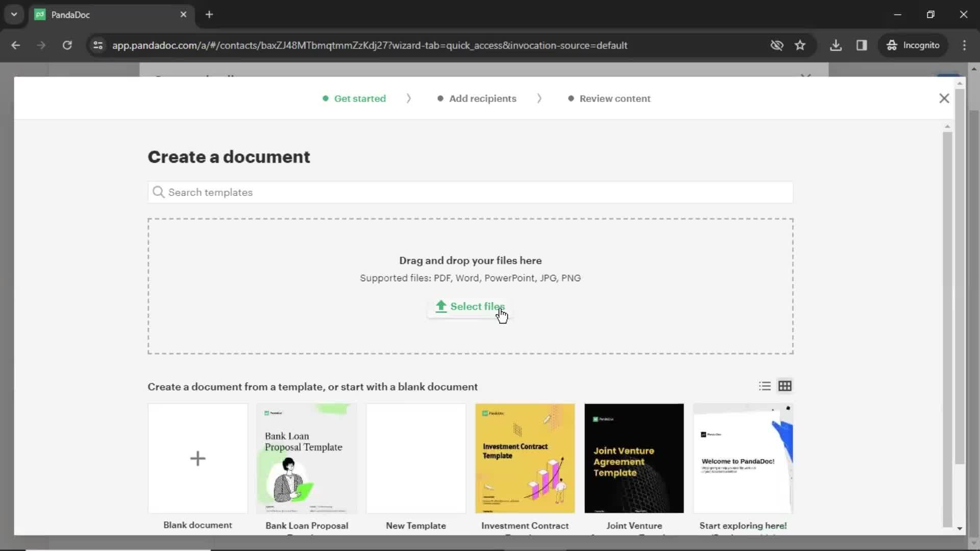Click the forward chevron after Get started

tap(408, 98)
